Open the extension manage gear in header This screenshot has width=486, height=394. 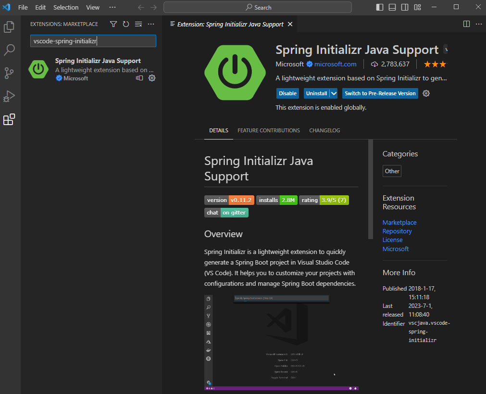pos(426,93)
